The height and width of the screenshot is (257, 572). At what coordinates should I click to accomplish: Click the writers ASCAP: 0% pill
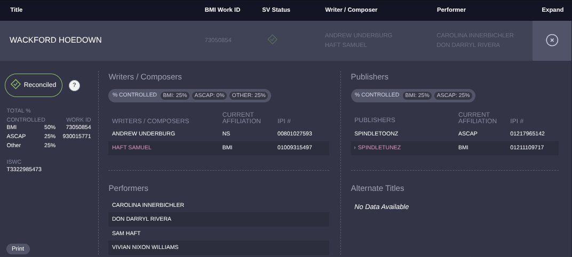click(x=209, y=95)
